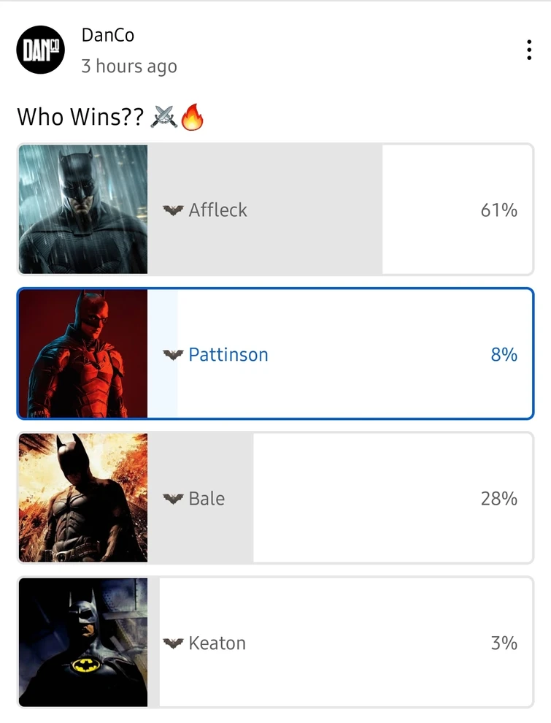This screenshot has width=551, height=723.
Task: Deselect the currently chosen Pattinson option
Action: [x=328, y=354]
